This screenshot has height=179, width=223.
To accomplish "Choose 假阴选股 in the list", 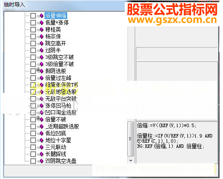I will point(55,71).
